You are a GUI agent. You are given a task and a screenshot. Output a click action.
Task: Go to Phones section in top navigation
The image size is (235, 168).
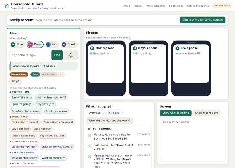(138, 6)
